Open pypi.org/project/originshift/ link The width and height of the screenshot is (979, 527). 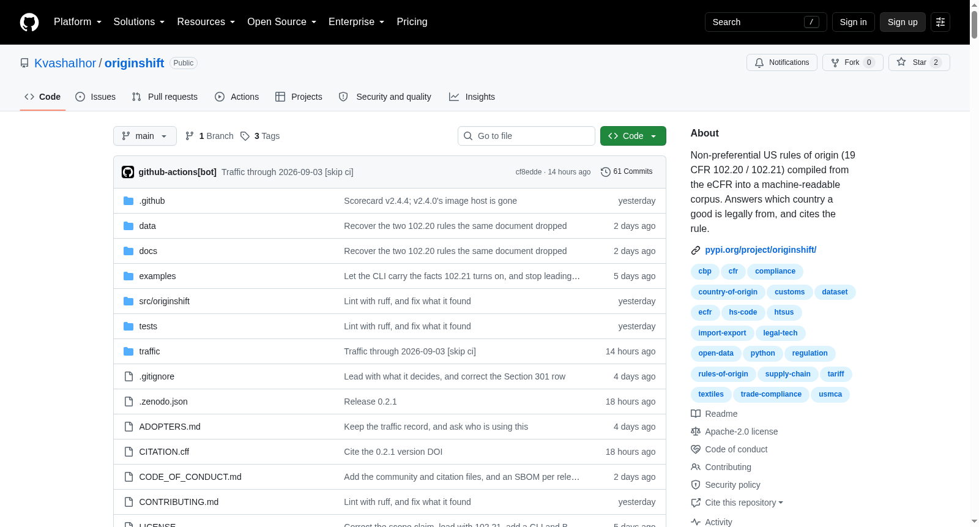tap(761, 250)
